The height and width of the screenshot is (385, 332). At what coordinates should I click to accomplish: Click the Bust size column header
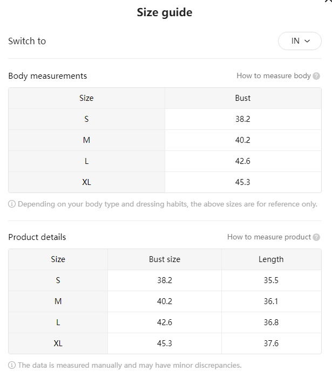(x=165, y=259)
